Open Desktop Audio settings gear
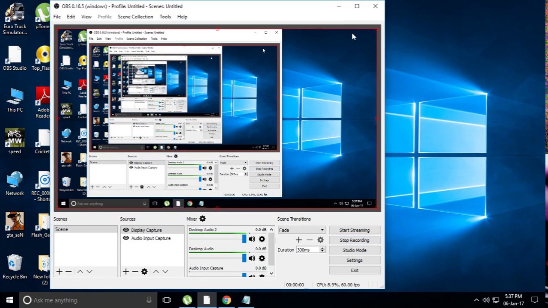 tap(262, 258)
